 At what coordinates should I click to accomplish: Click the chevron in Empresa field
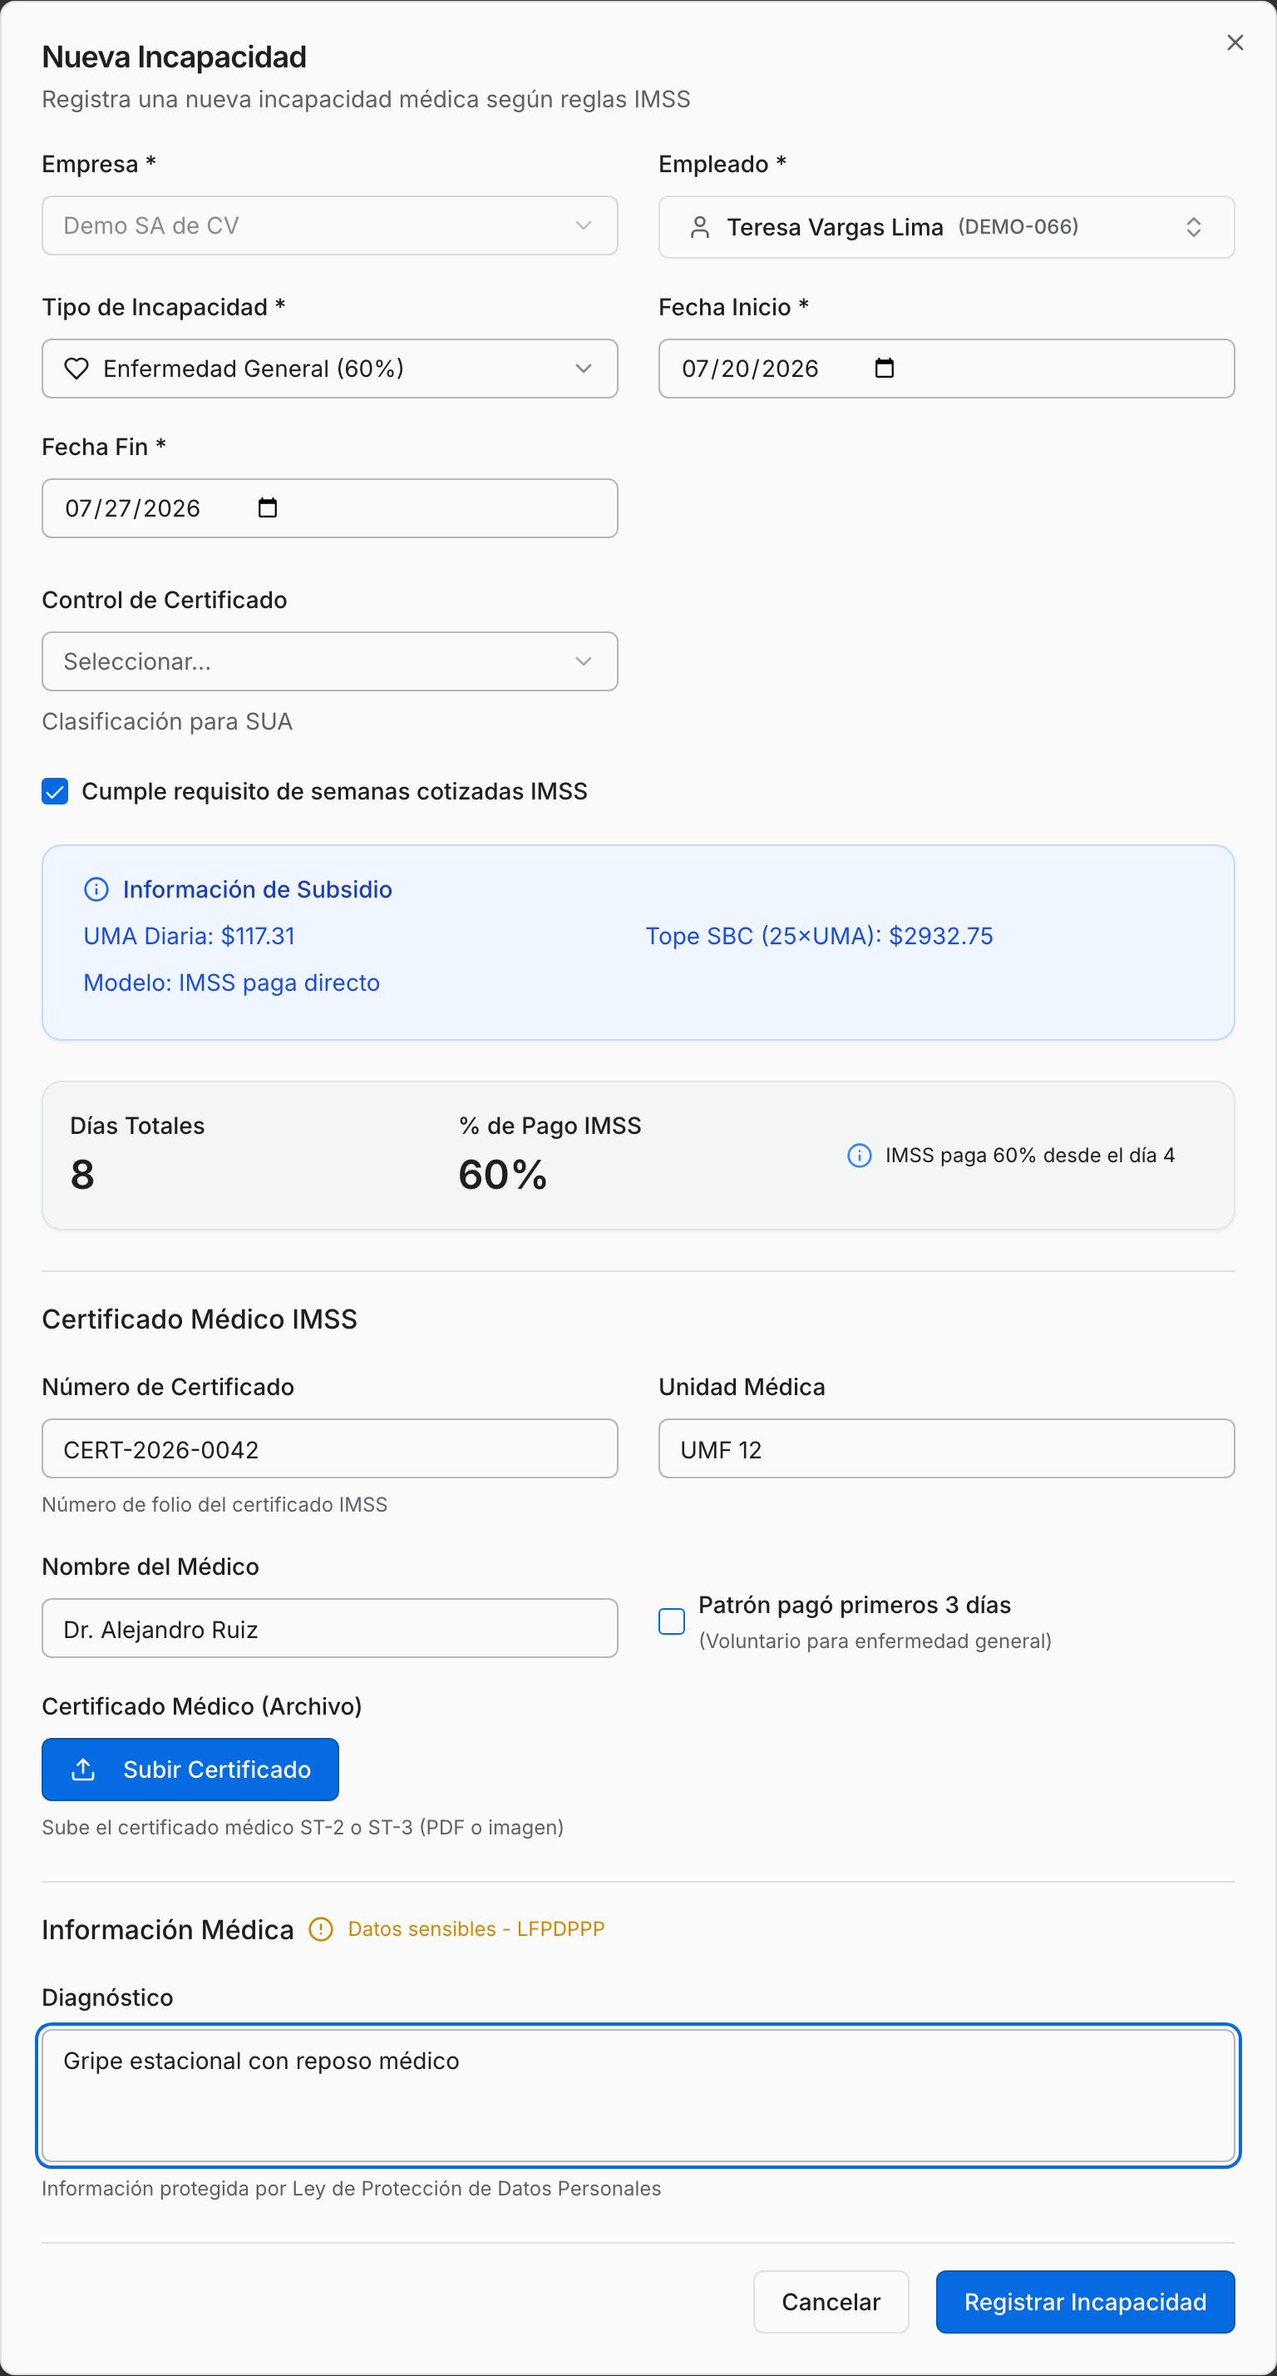583,225
